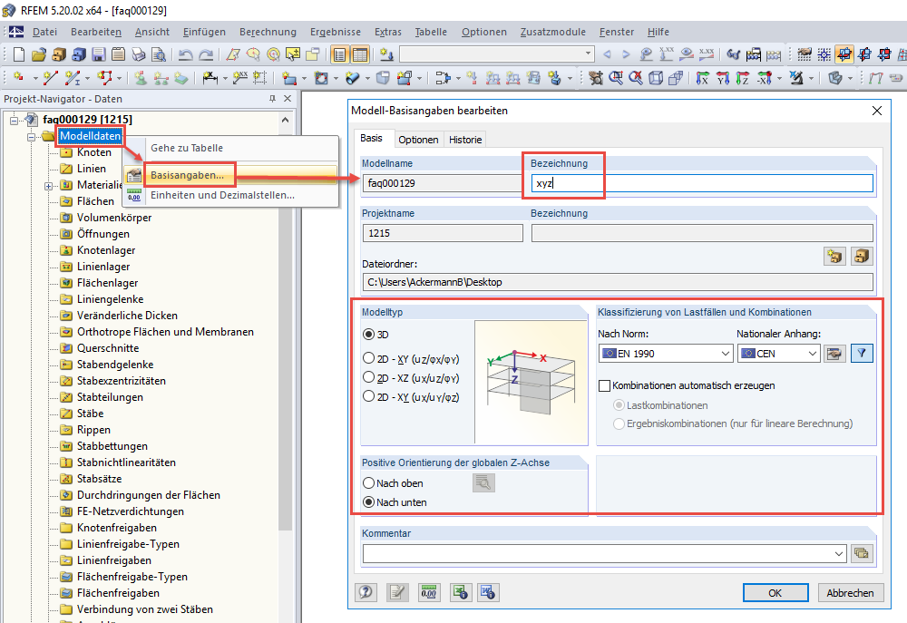The image size is (907, 623).
Task: View the model in Y direction
Action: point(723,77)
